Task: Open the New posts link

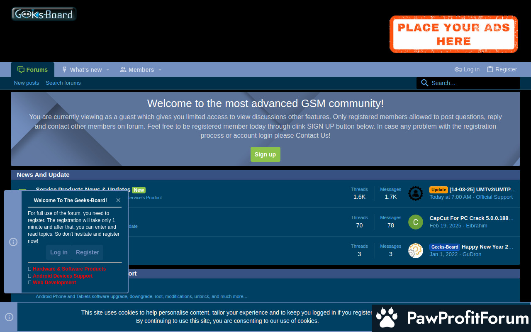Action: tap(27, 83)
